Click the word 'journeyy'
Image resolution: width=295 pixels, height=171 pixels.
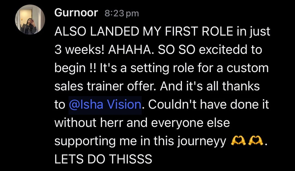tap(202, 141)
